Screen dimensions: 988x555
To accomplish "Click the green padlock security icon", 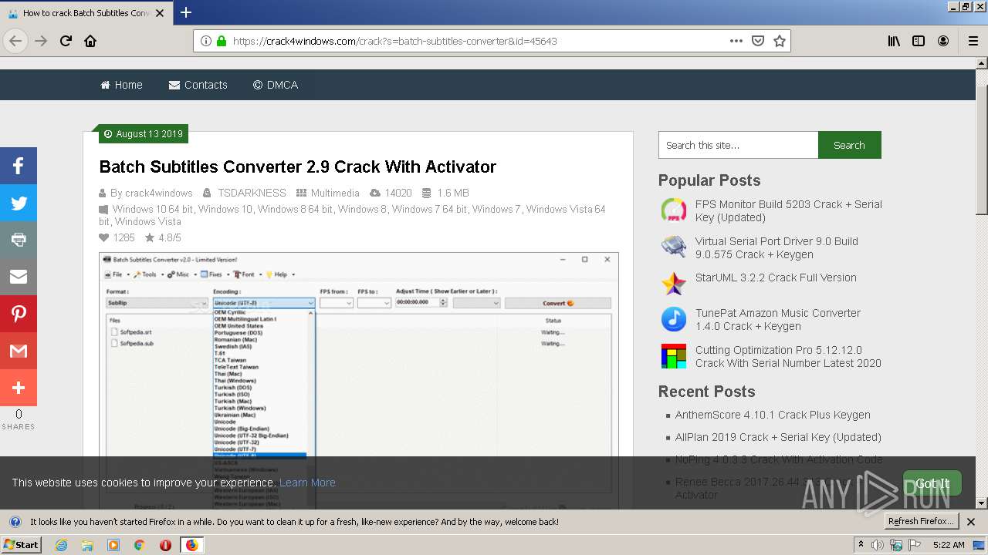I will click(222, 42).
